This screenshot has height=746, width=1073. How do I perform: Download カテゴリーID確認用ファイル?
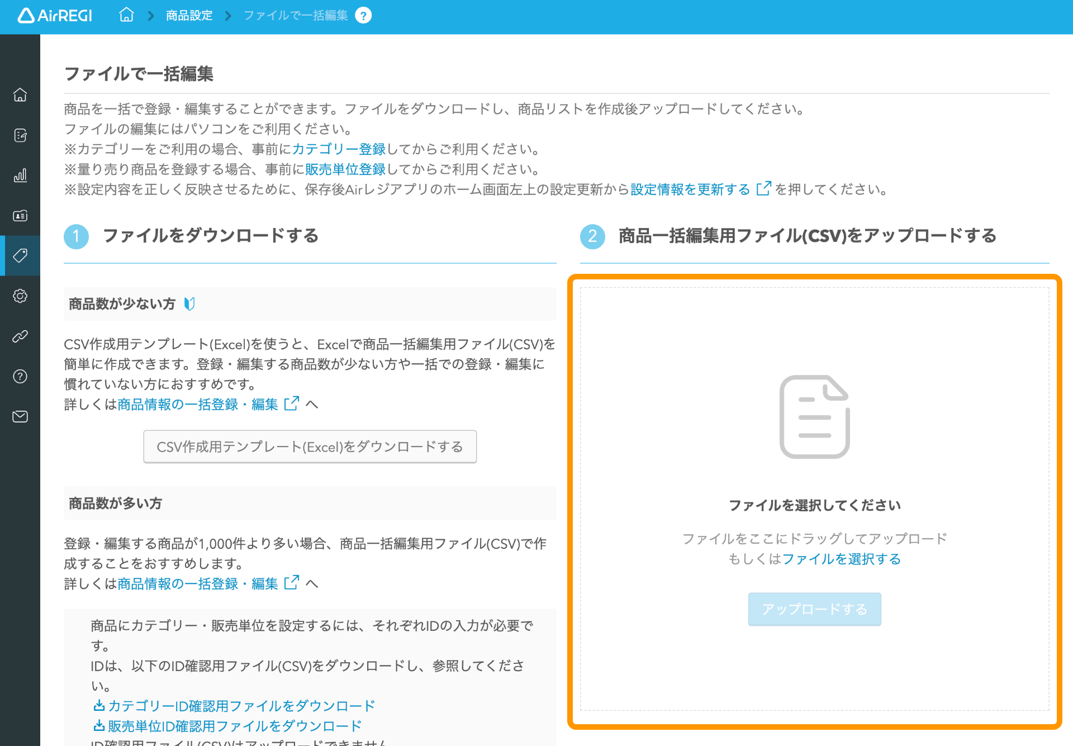pos(234,706)
